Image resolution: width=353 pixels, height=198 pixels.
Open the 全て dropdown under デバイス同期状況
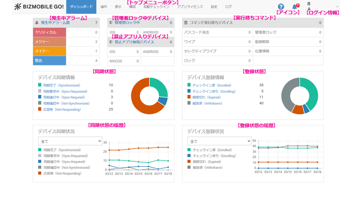[x=70, y=141]
